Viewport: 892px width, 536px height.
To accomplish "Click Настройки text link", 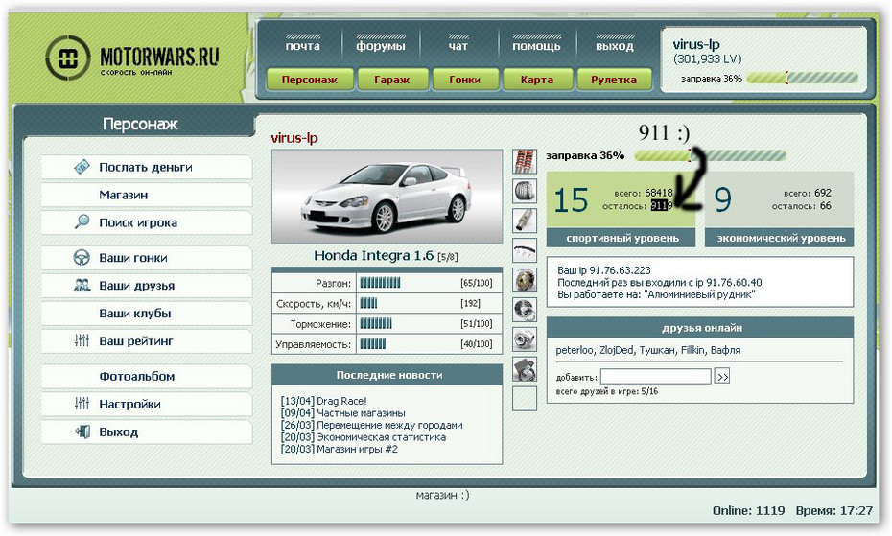I will point(129,404).
